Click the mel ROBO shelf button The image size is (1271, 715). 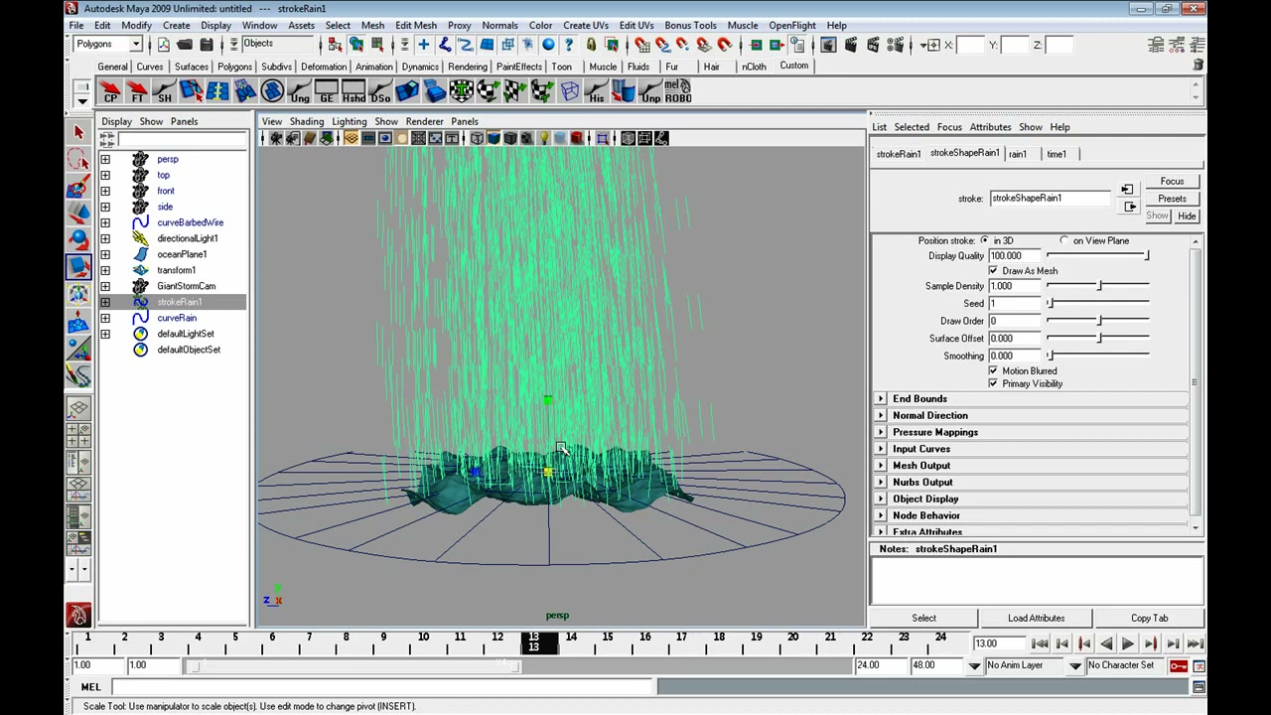pyautogui.click(x=677, y=92)
